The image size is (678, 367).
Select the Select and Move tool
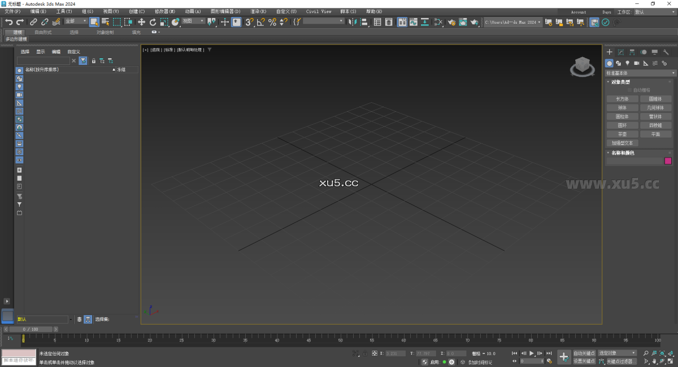tap(141, 23)
